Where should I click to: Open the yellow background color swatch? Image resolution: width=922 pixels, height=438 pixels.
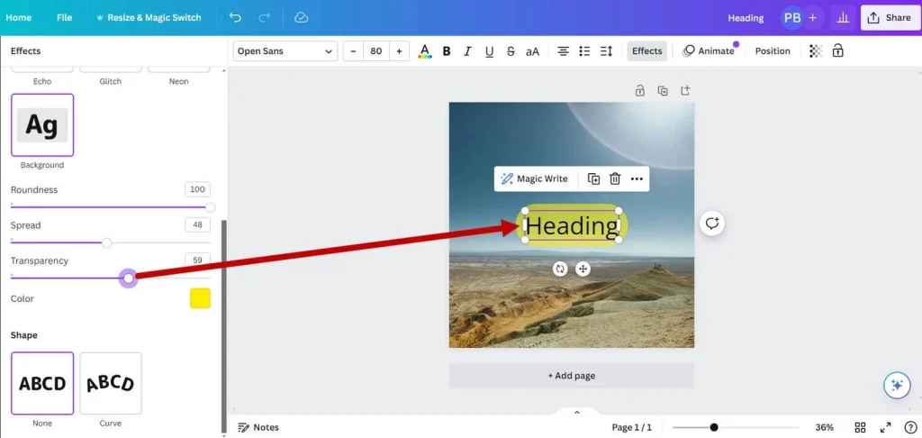[200, 298]
